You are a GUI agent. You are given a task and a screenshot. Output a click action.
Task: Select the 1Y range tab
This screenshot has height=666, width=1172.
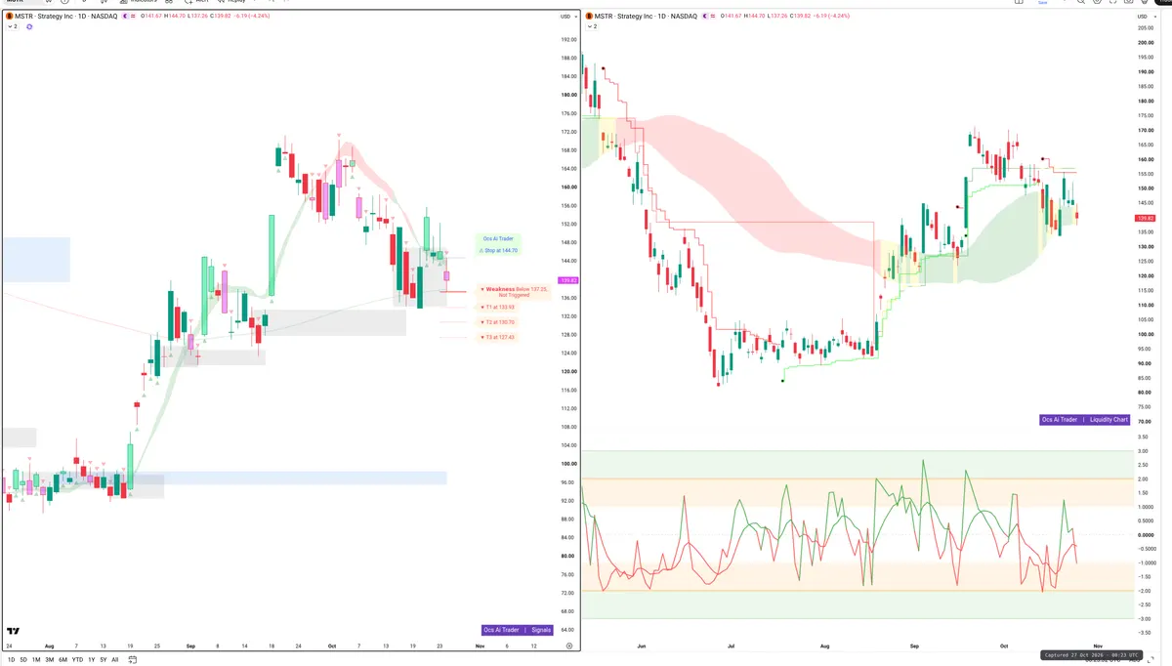tap(92, 660)
